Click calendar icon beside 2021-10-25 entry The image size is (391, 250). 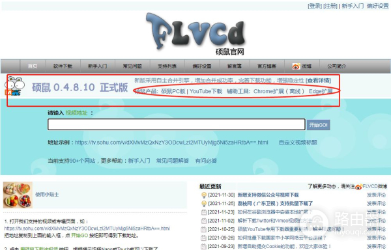coord(204,229)
